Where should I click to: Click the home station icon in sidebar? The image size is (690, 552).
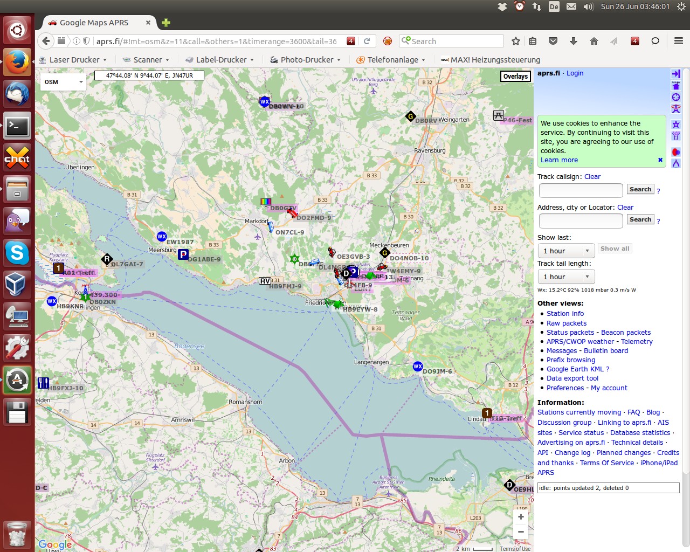click(x=675, y=86)
